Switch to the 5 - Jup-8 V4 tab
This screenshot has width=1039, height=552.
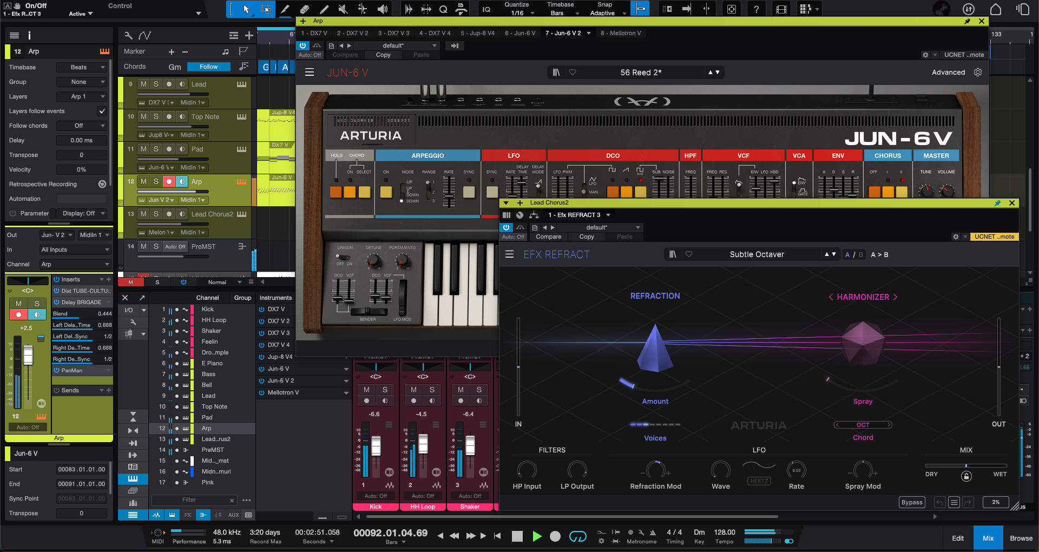[477, 33]
